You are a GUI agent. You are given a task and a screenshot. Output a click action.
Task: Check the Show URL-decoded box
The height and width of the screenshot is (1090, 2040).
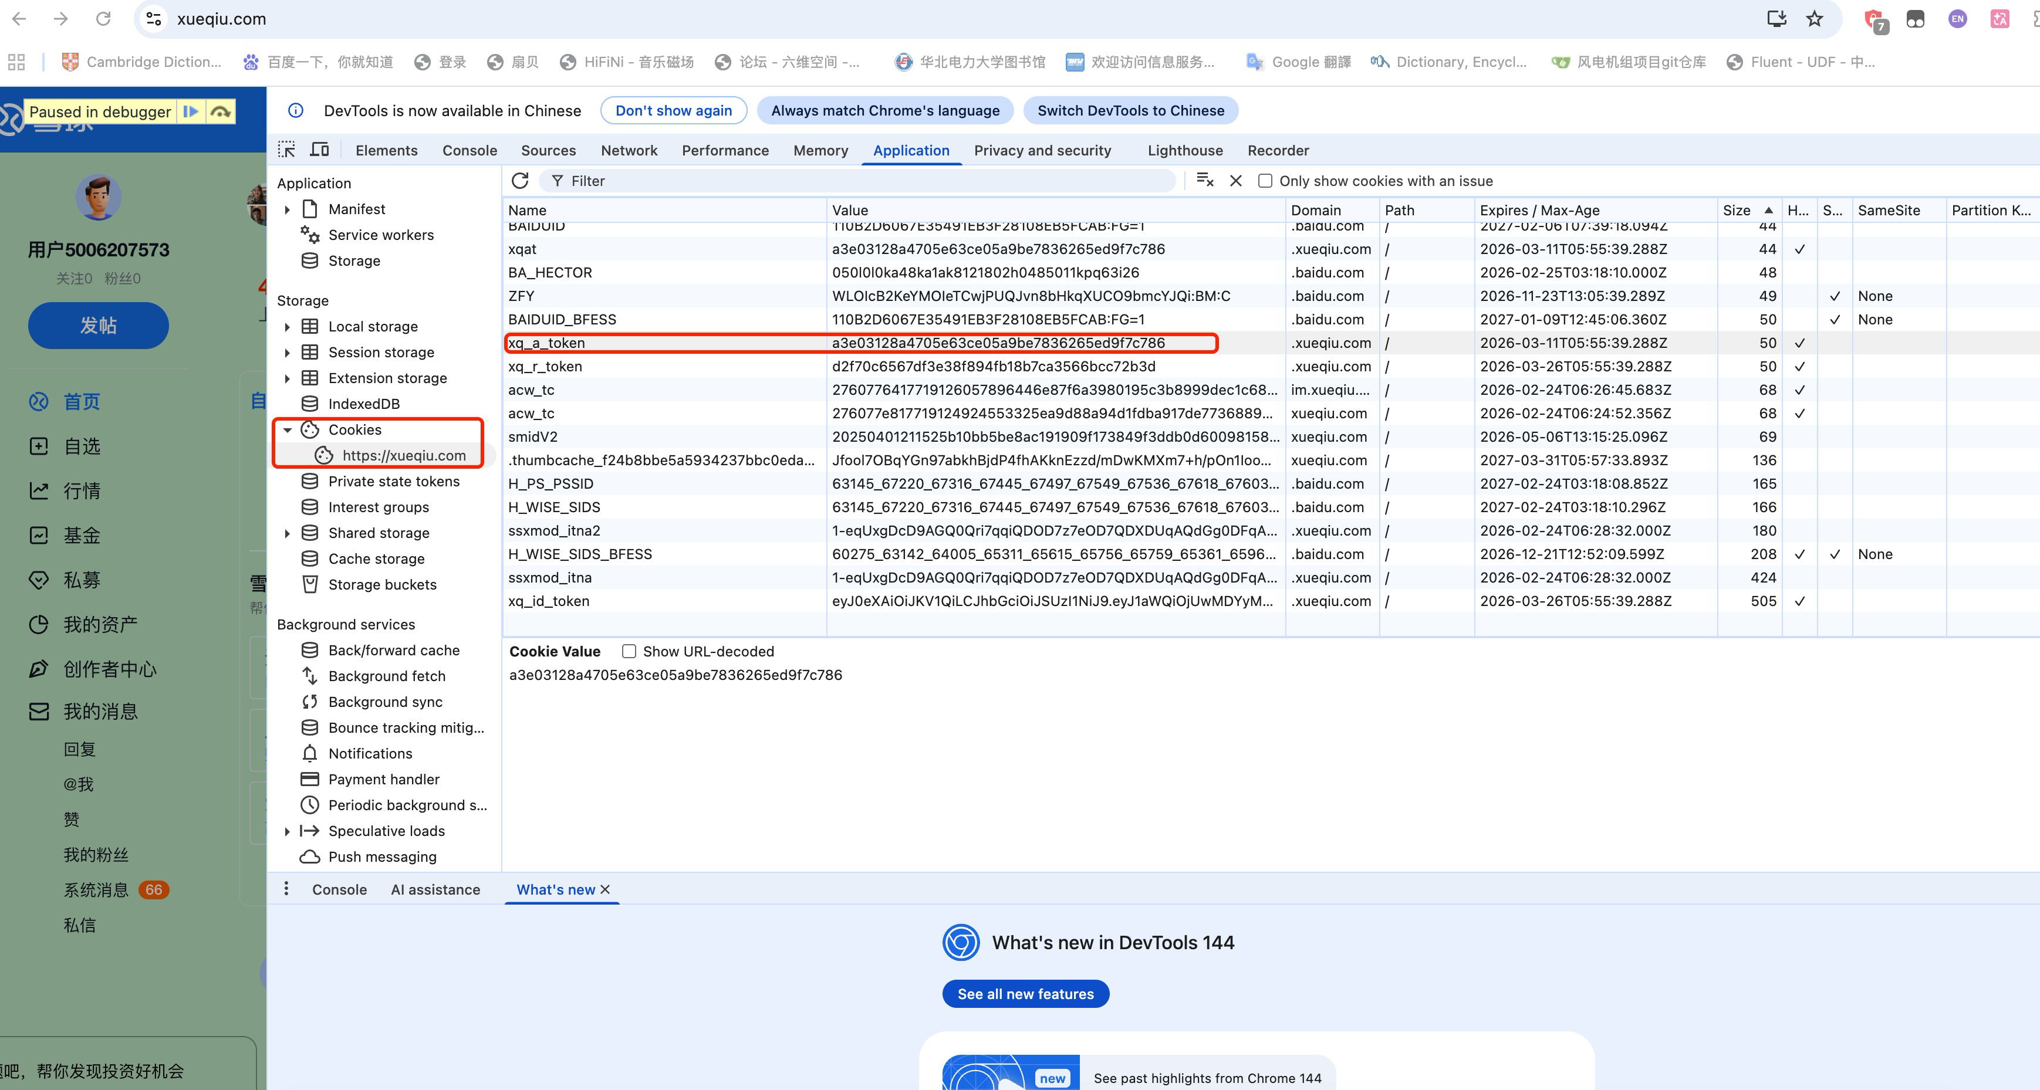coord(629,651)
